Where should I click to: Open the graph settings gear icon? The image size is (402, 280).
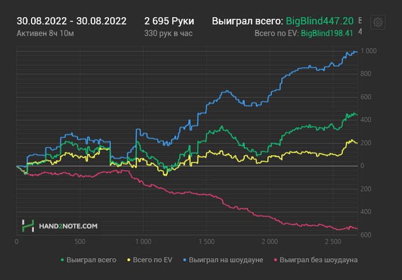378,22
